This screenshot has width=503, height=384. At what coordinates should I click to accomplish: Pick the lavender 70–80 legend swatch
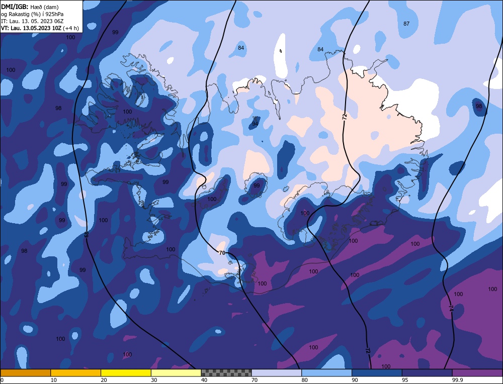click(x=277, y=372)
